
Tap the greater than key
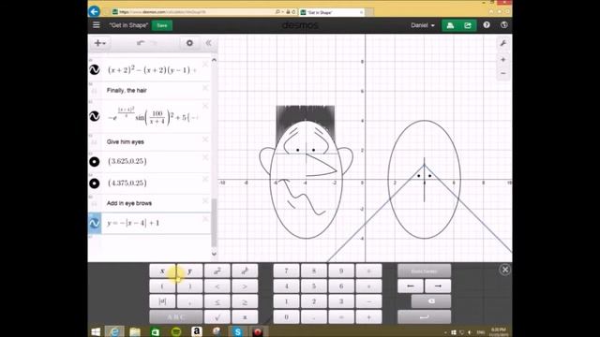[x=245, y=286]
